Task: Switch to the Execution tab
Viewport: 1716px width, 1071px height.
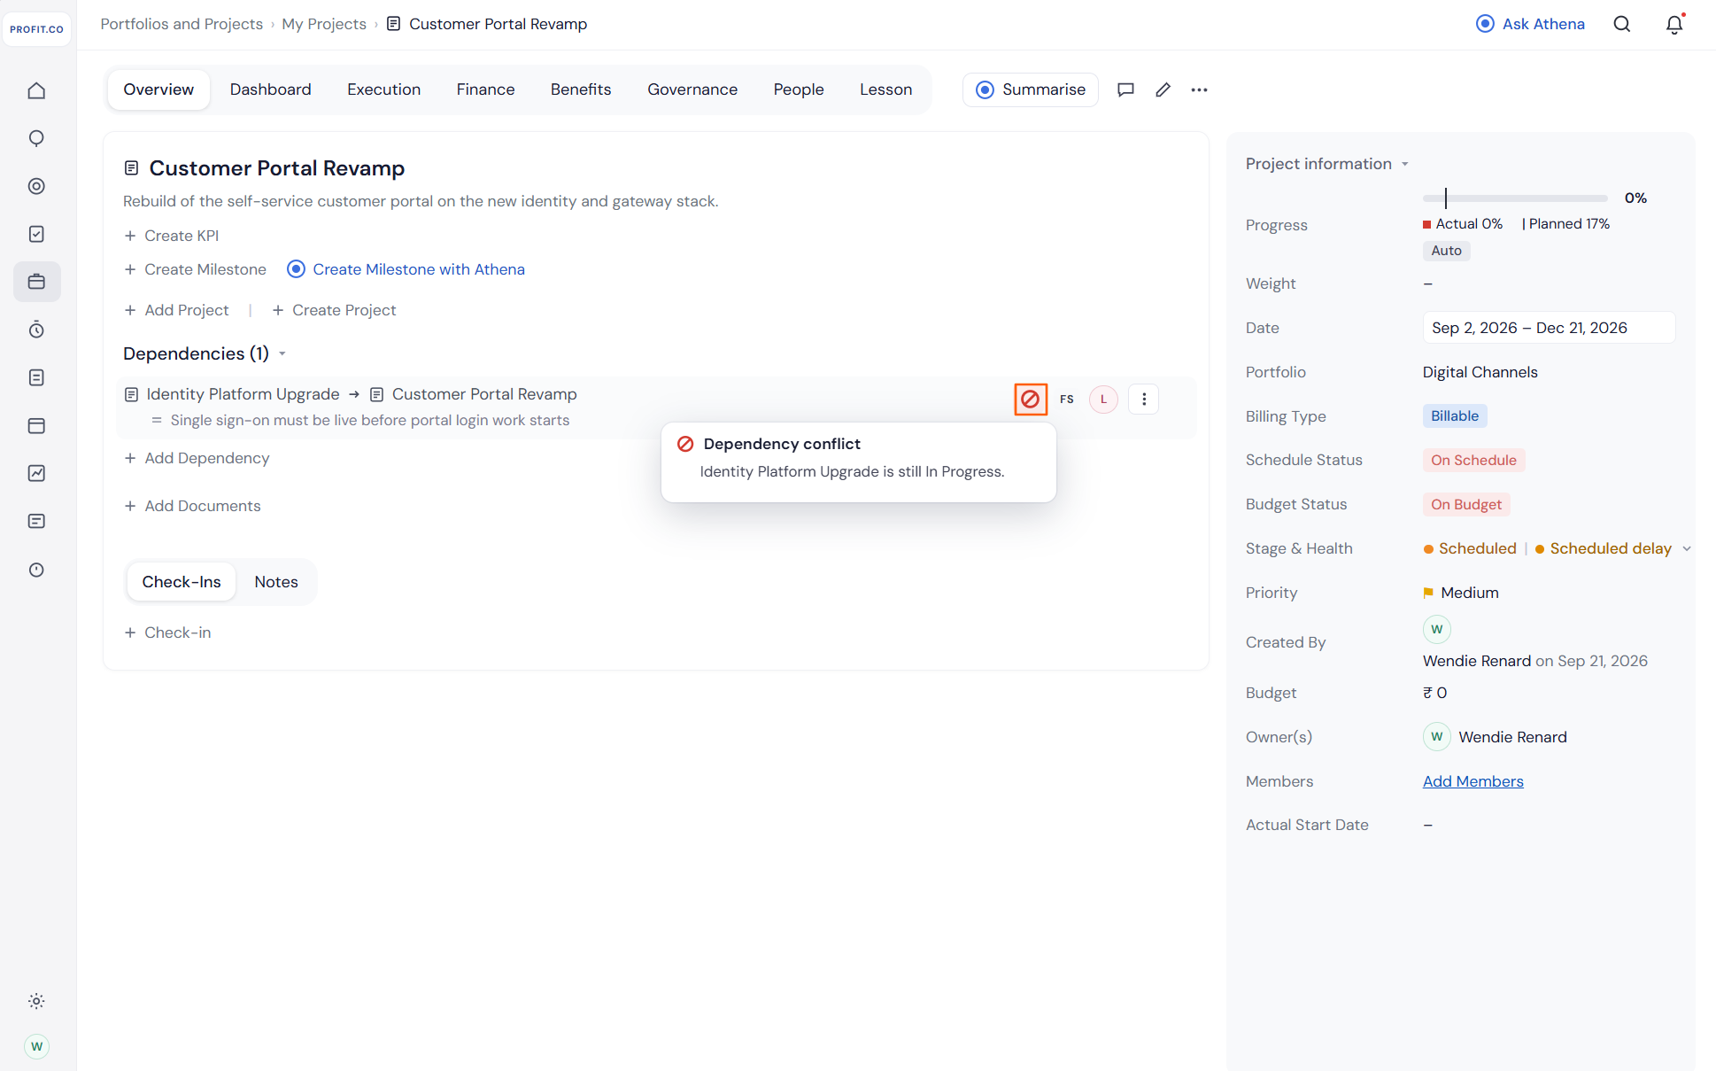Action: (x=383, y=89)
